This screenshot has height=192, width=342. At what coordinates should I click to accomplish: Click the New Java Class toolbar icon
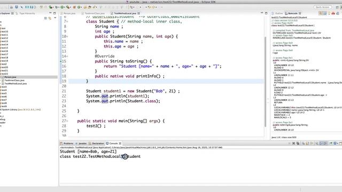click(x=79, y=7)
